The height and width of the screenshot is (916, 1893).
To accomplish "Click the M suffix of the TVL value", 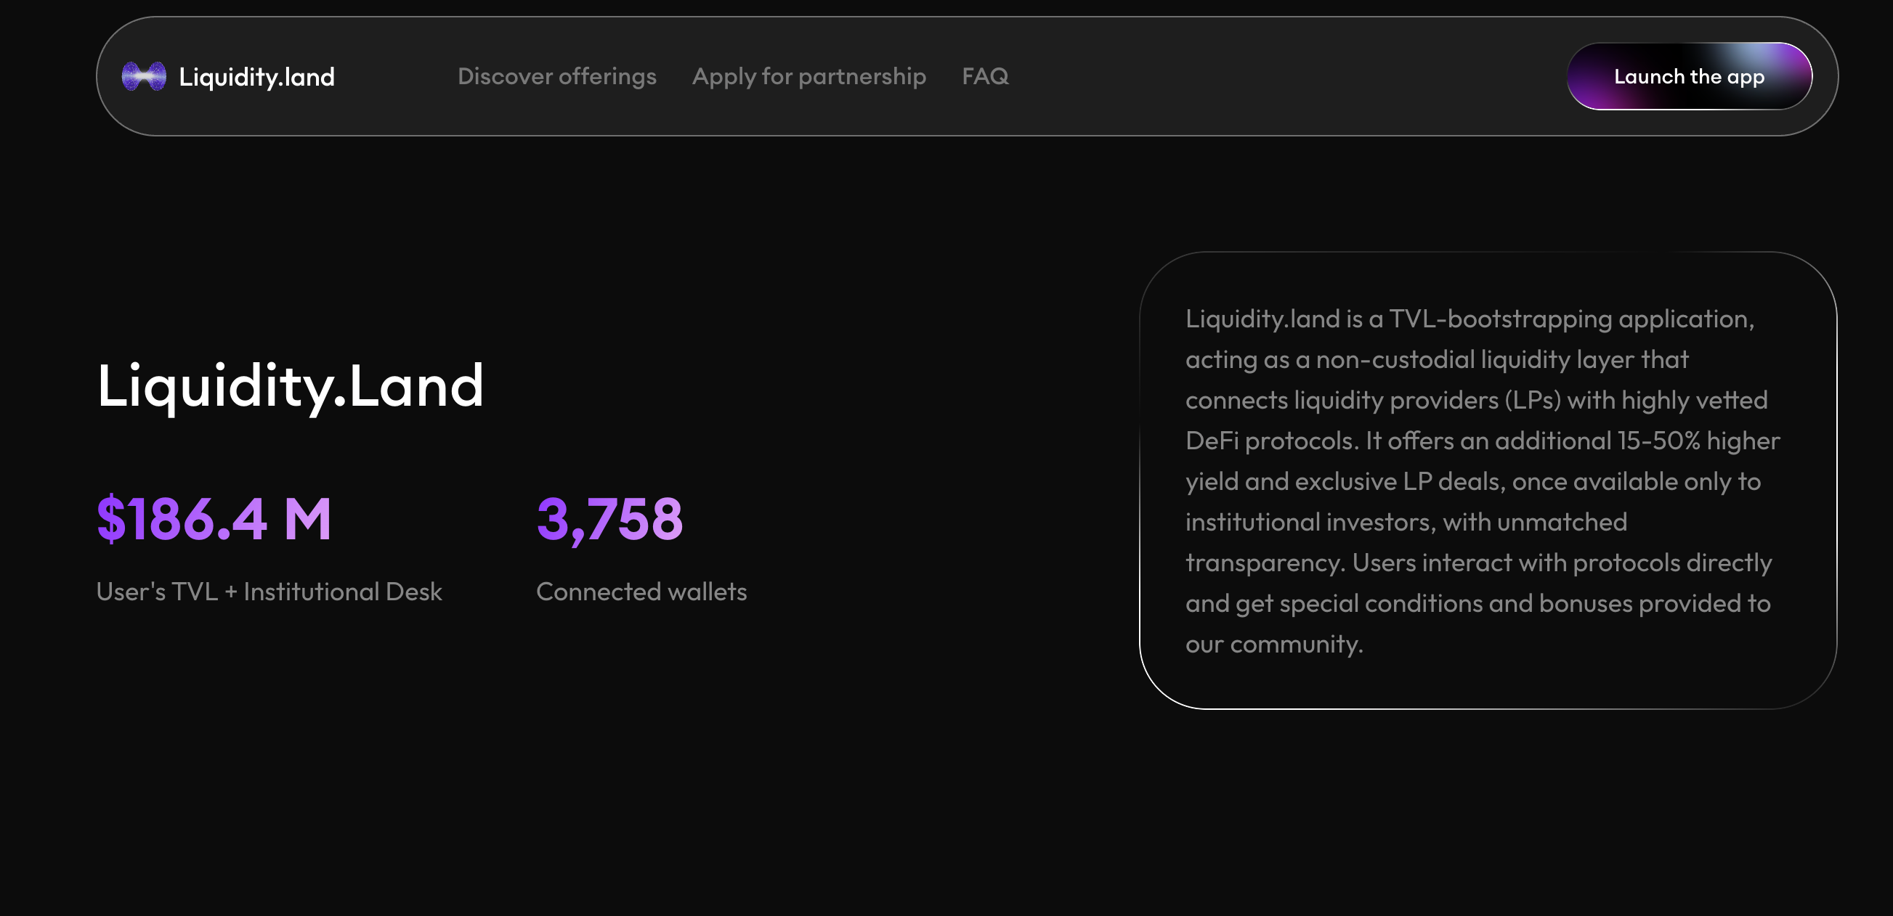I will (x=307, y=520).
